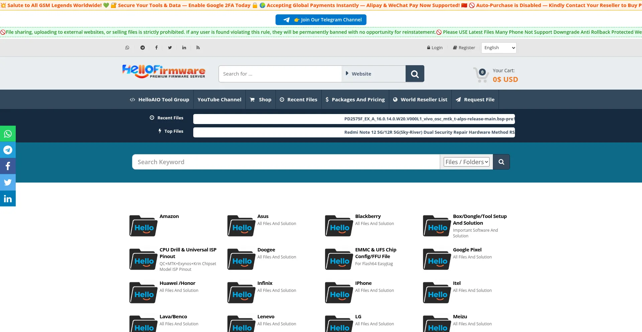Open HelloAIO Tool Group menu
The width and height of the screenshot is (642, 332).
159,100
